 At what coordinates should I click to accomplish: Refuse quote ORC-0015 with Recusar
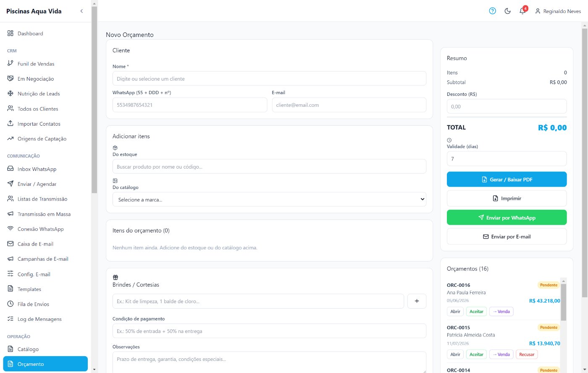[527, 354]
